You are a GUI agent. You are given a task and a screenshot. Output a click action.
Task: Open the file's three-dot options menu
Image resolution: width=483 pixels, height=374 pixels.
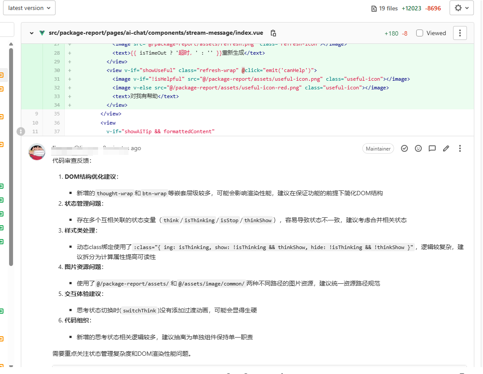click(460, 33)
